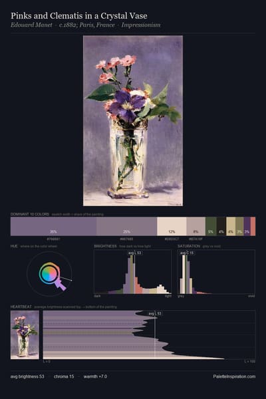Click the avg 53 label on the heartbeat chart
The height and width of the screenshot is (399, 266).
point(155,313)
